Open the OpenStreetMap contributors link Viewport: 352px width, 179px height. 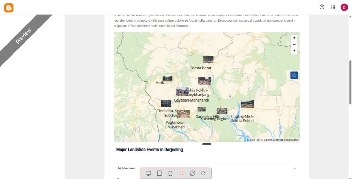pos(281,140)
